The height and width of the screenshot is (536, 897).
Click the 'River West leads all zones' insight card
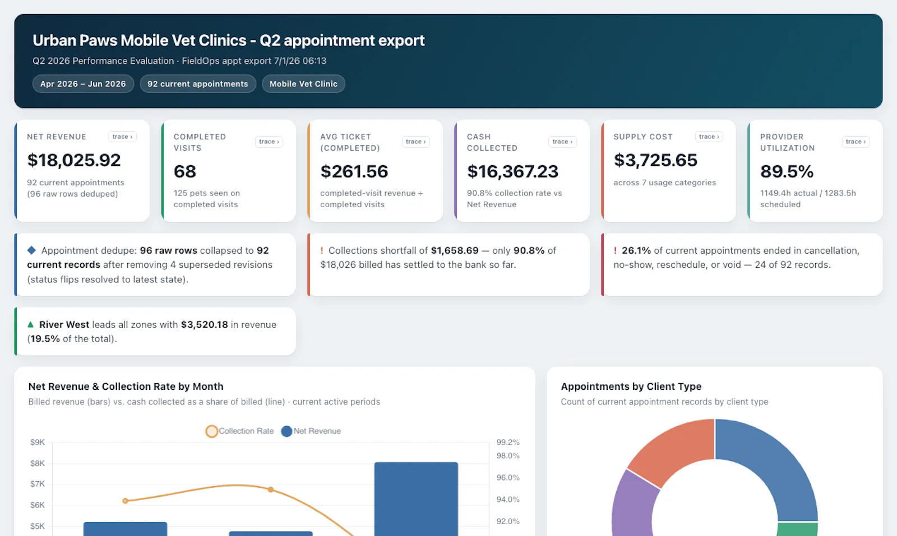pyautogui.click(x=155, y=331)
